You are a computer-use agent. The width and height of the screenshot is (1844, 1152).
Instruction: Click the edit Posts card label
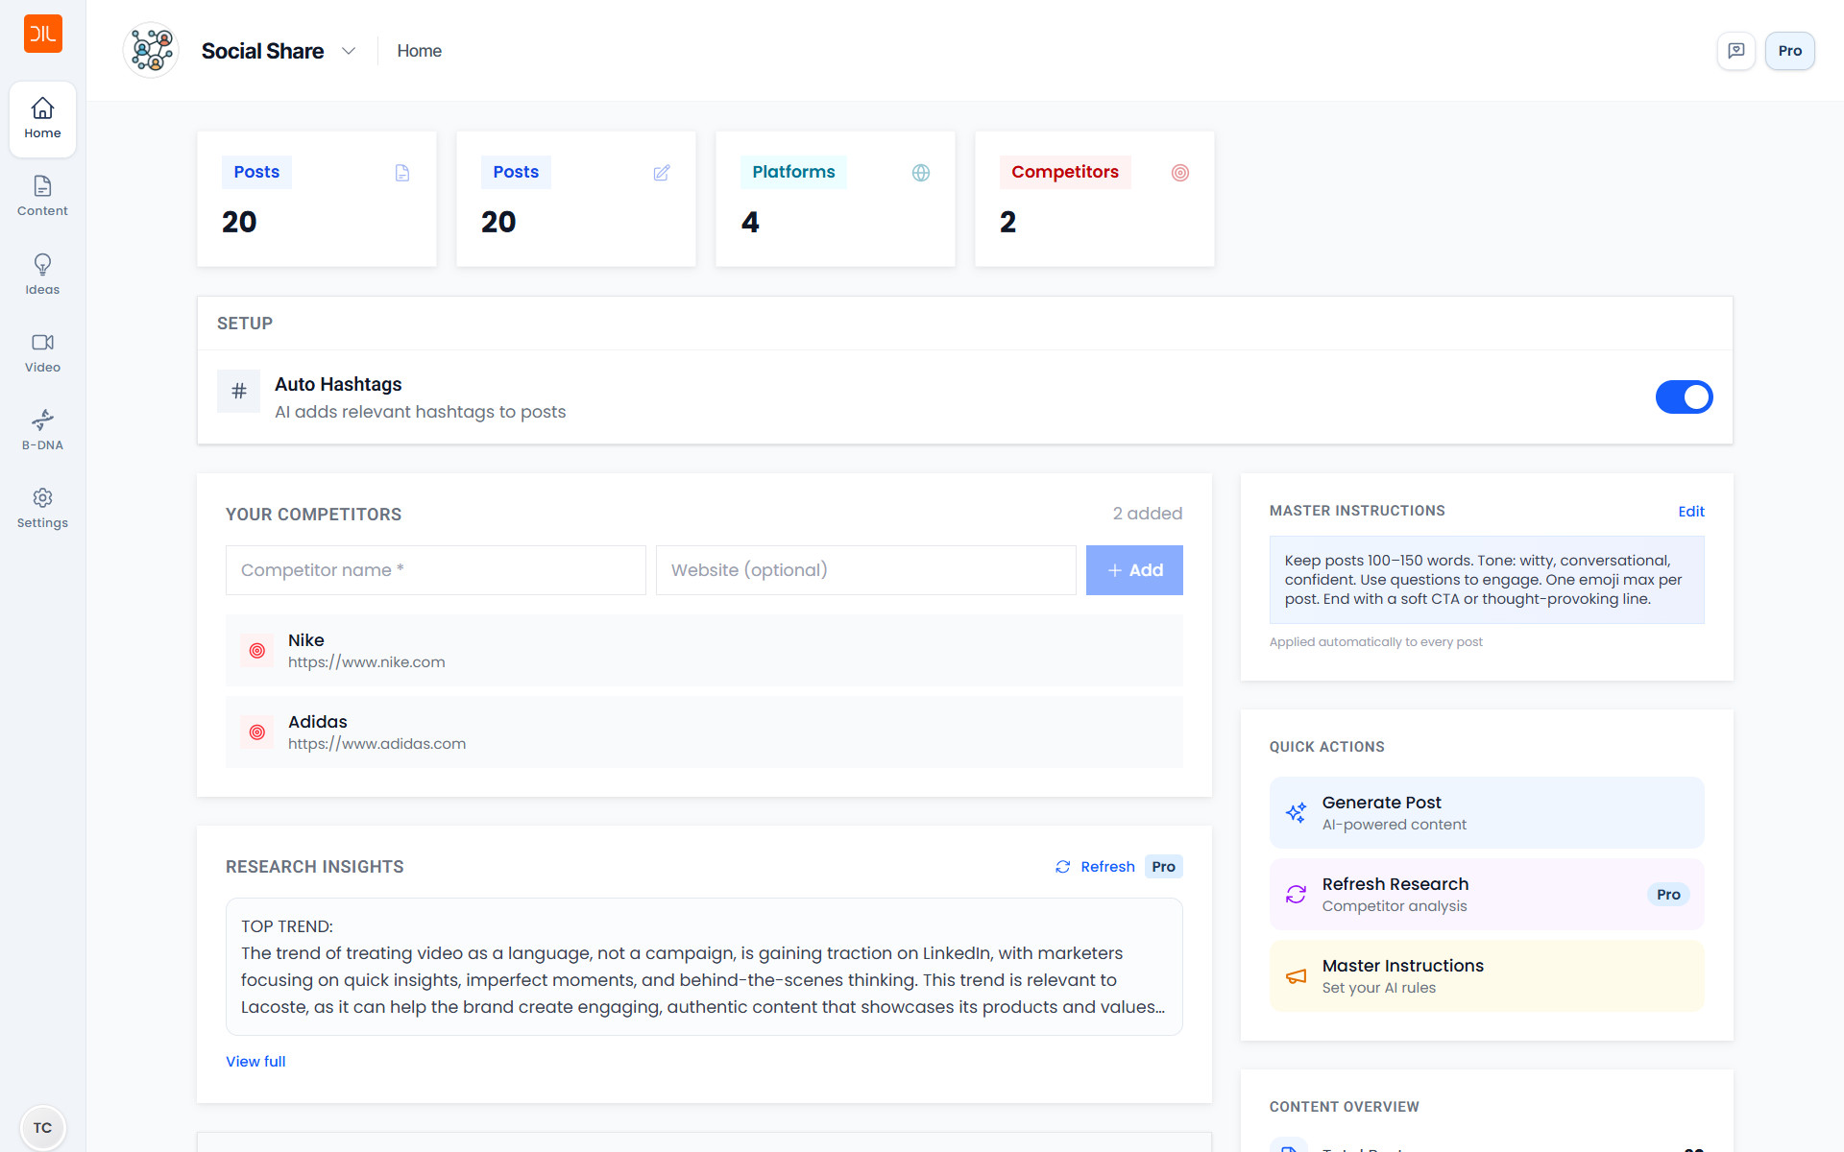[x=516, y=172]
